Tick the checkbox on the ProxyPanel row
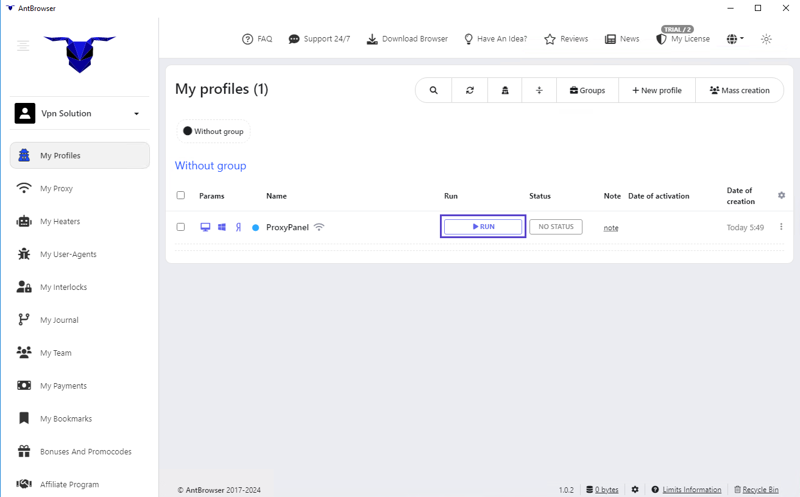Screen dimensions: 800x497 pyautogui.click(x=180, y=227)
